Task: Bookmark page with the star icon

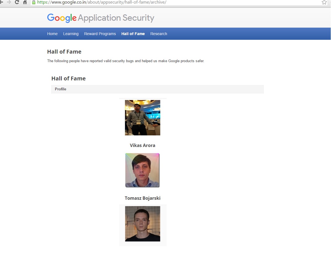Action: (x=324, y=2)
